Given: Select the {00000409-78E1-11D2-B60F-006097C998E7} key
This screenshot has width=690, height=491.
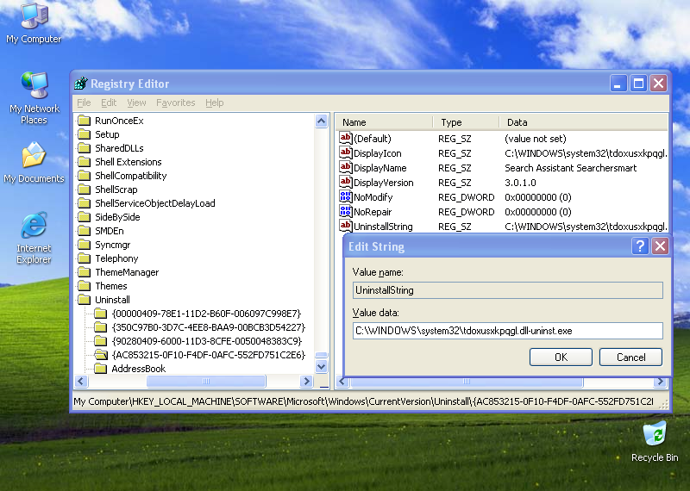Looking at the screenshot, I should pos(206,314).
